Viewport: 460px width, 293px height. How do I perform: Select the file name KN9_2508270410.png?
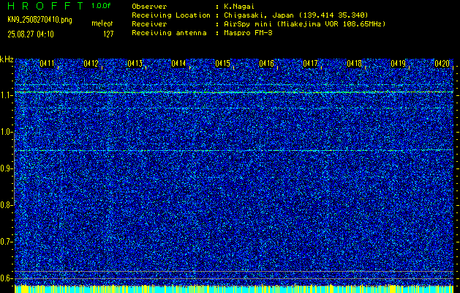pos(39,20)
